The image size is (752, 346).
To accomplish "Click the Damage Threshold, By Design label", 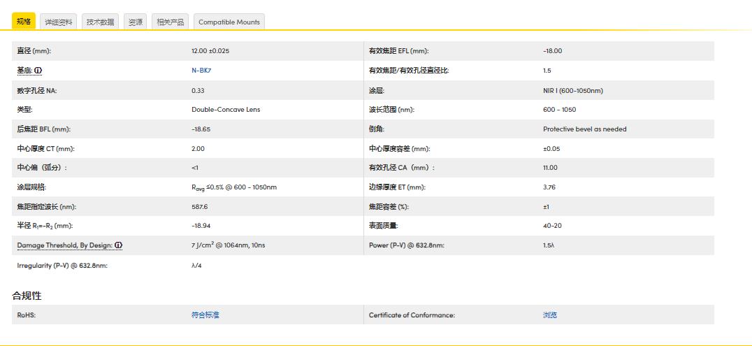I will pyautogui.click(x=64, y=245).
